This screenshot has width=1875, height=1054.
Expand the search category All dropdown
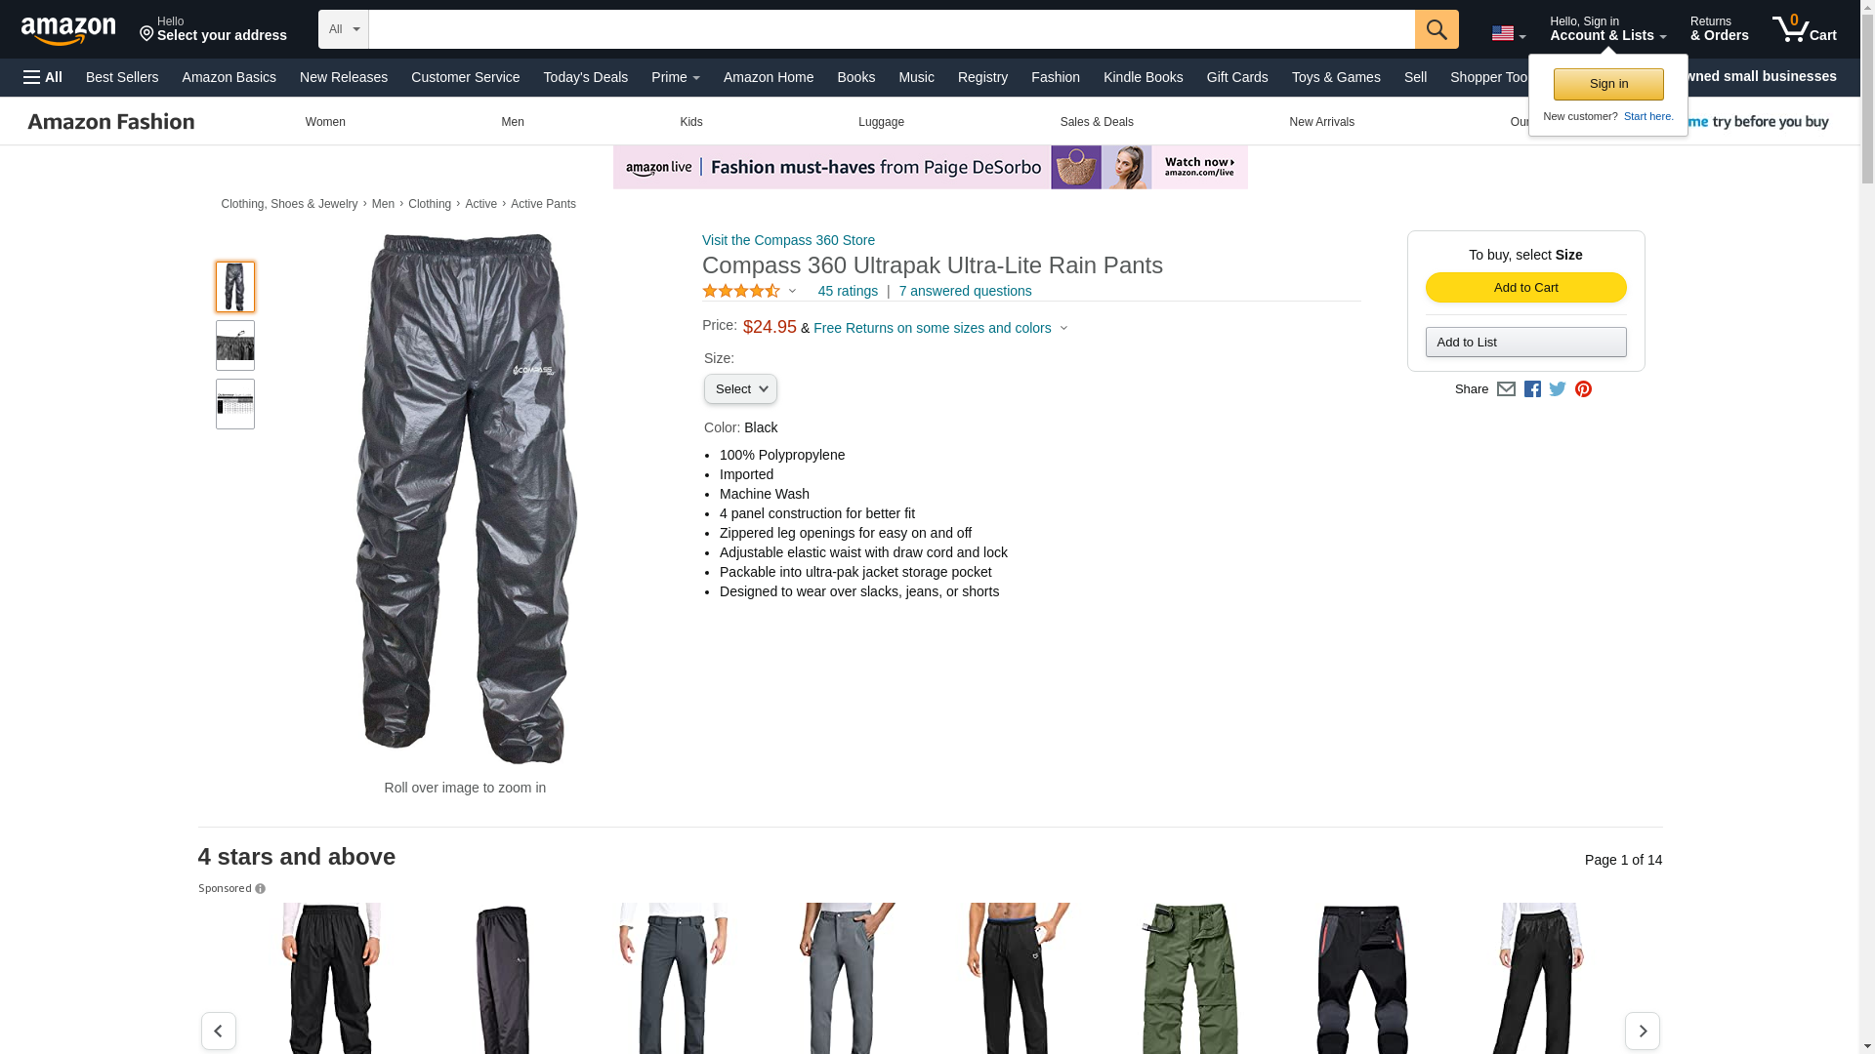pos(344,29)
